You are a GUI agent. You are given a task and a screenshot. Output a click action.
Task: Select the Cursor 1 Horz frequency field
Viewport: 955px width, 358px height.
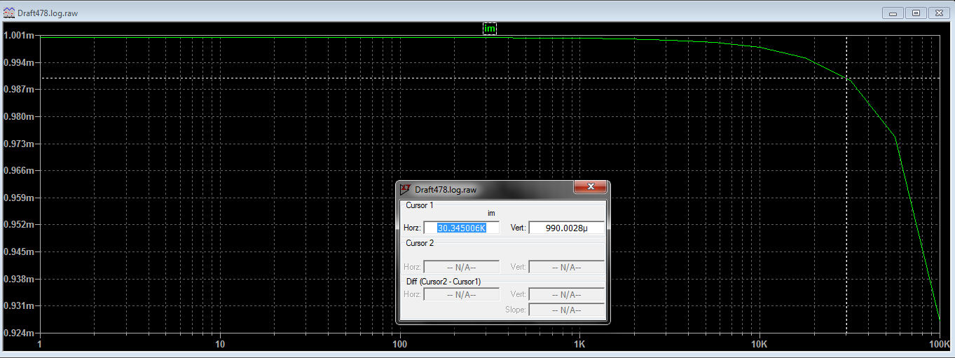(462, 228)
